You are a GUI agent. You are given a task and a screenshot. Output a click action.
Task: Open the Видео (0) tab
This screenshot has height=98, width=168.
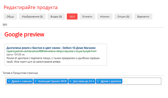tap(56, 16)
